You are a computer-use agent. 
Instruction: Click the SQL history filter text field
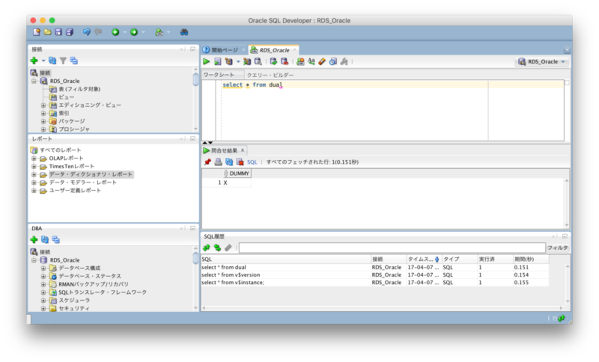pyautogui.click(x=392, y=248)
